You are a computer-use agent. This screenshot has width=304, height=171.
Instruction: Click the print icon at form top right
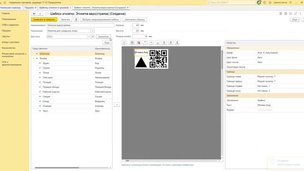(285, 14)
